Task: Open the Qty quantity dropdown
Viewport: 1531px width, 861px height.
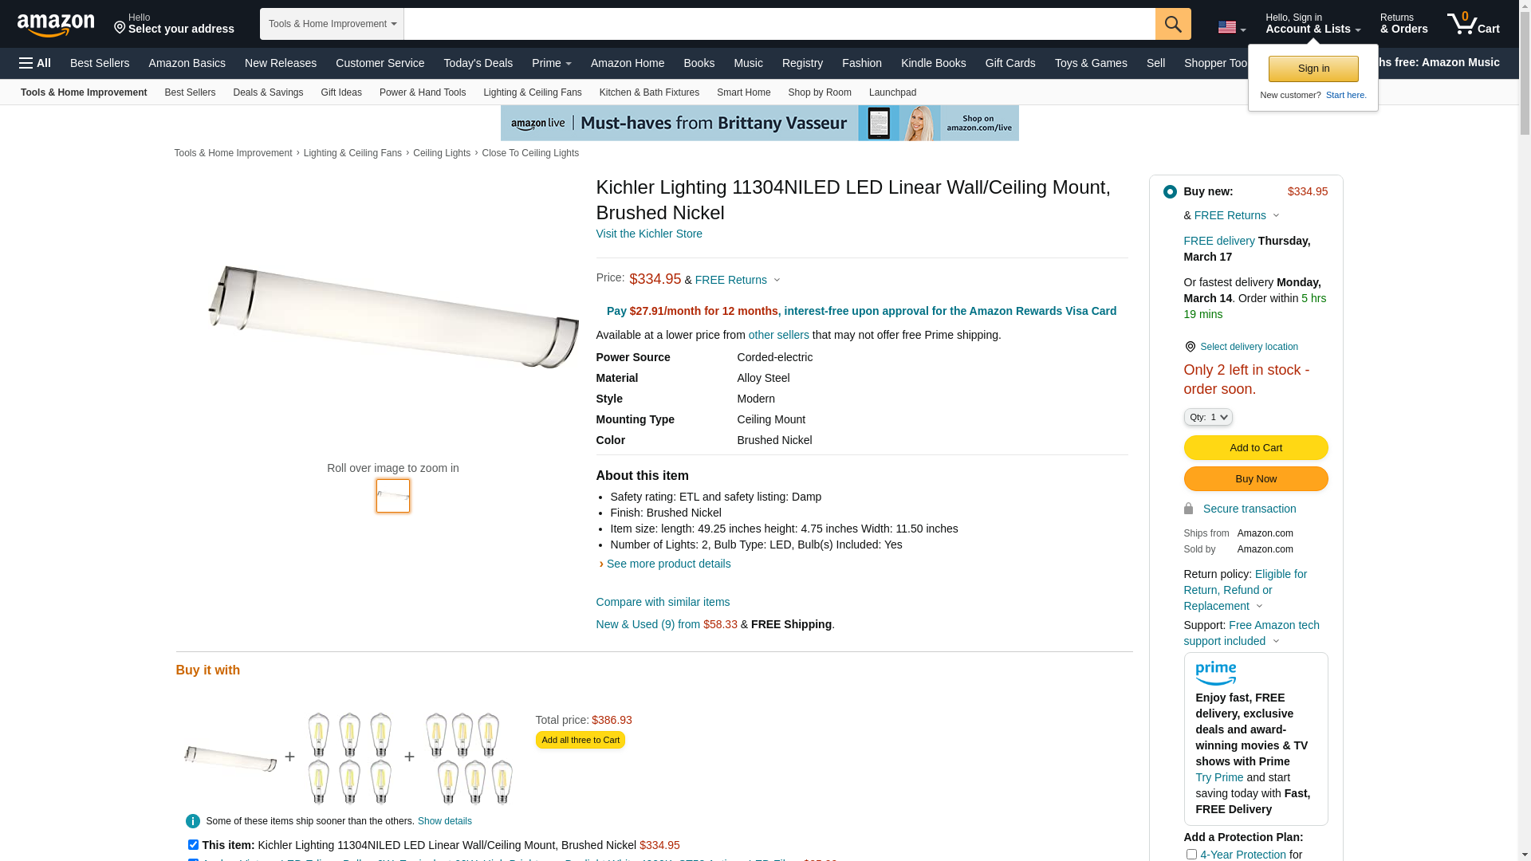Action: [1208, 417]
